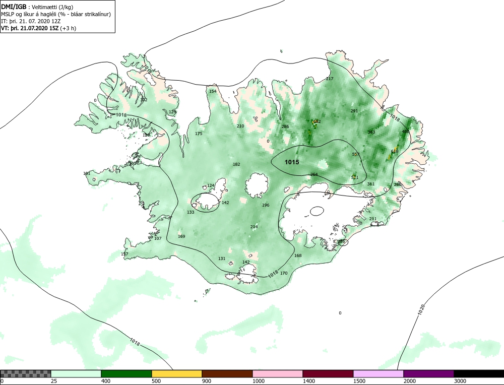Click the 170 value near south coast
The image size is (504, 385).
[284, 274]
